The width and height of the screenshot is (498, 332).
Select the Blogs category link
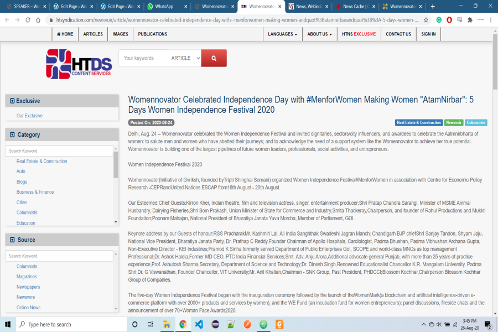click(x=22, y=181)
